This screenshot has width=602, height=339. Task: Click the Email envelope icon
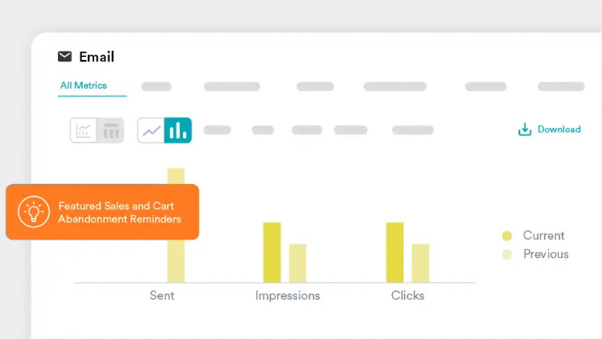[65, 56]
